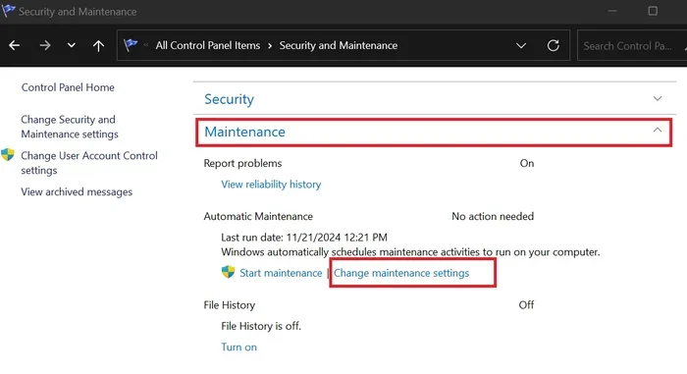Collapse the Maintenance section chevron

pos(658,131)
